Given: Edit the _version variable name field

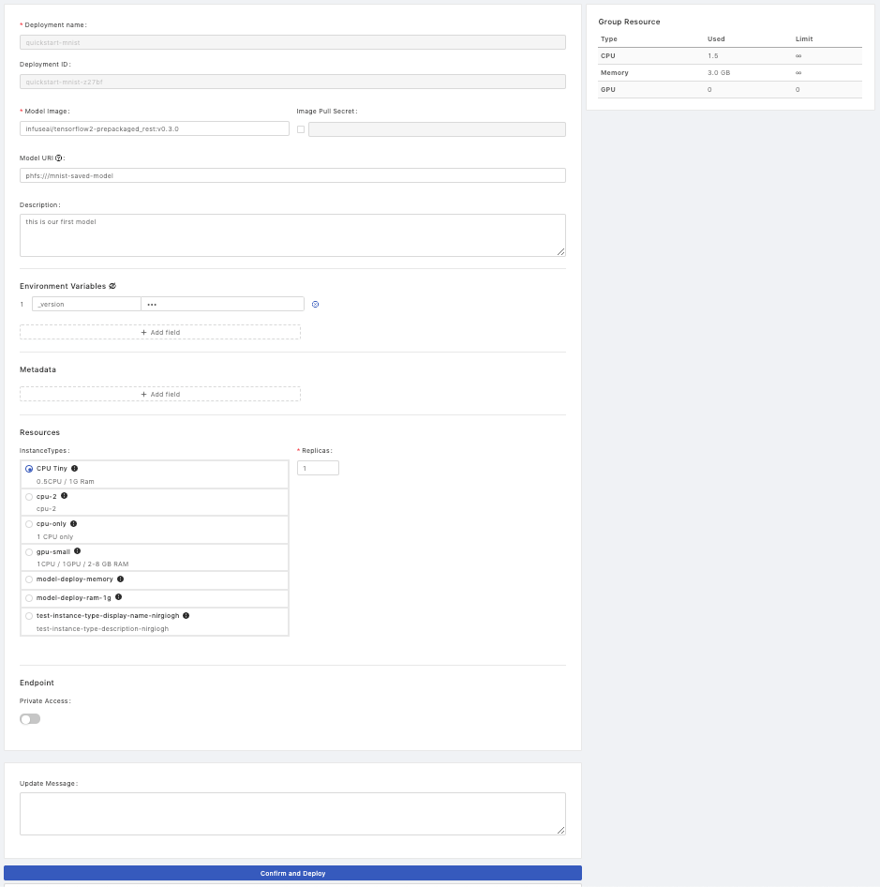Looking at the screenshot, I should coord(86,305).
